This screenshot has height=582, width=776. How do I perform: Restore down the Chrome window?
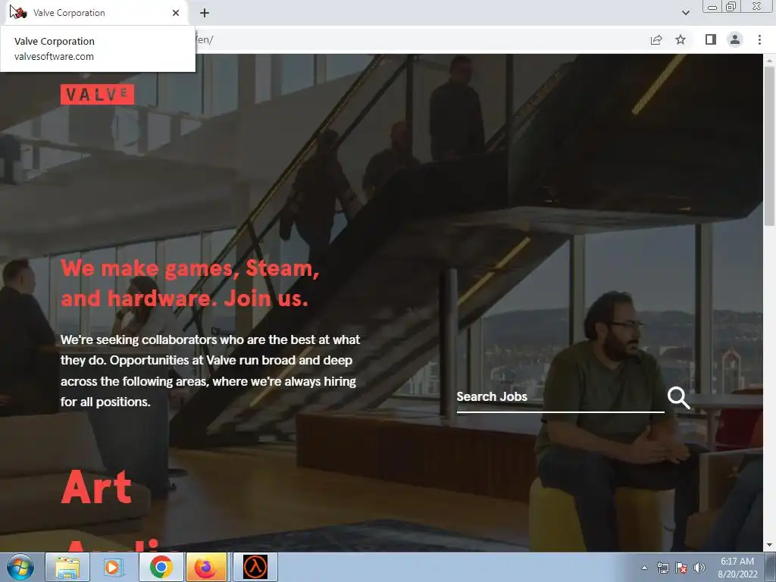[731, 7]
